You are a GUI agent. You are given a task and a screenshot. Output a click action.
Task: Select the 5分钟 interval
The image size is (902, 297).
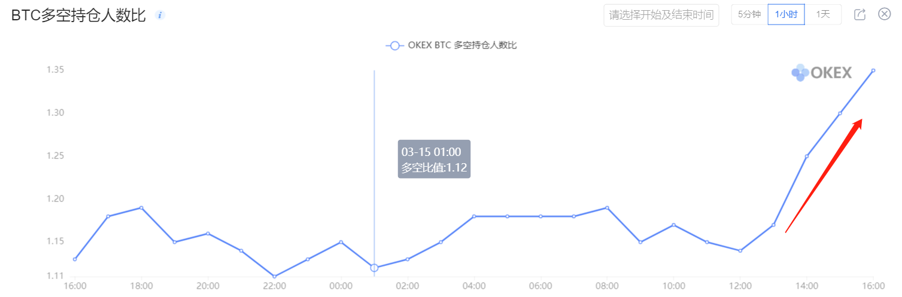point(749,15)
